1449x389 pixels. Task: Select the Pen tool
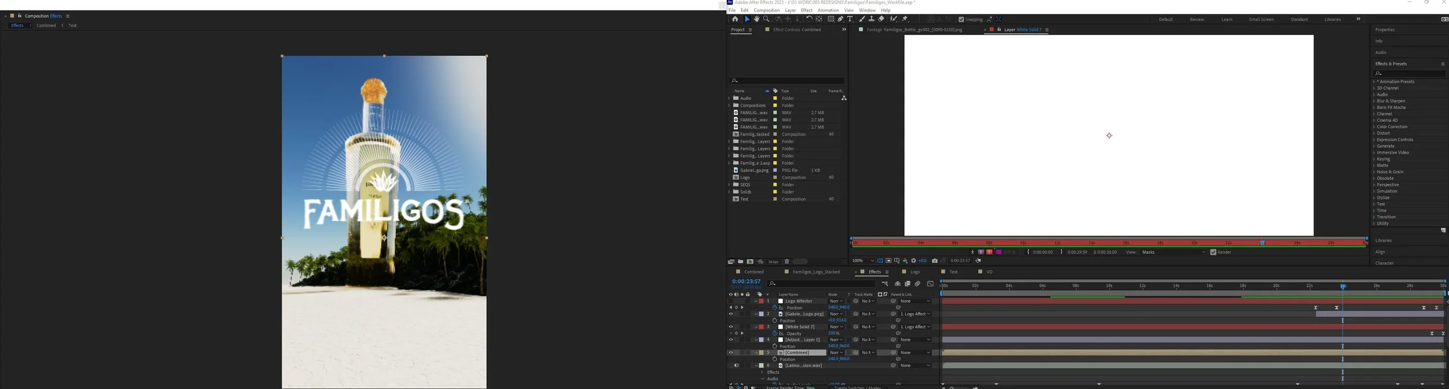click(840, 19)
